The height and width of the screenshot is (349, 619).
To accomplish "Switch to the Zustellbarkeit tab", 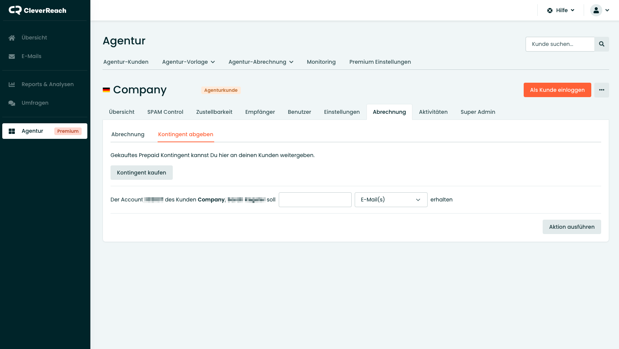I will (x=214, y=112).
